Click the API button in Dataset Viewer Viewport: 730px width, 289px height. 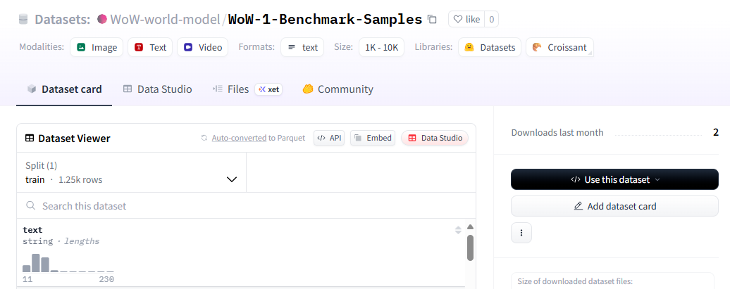pos(329,139)
